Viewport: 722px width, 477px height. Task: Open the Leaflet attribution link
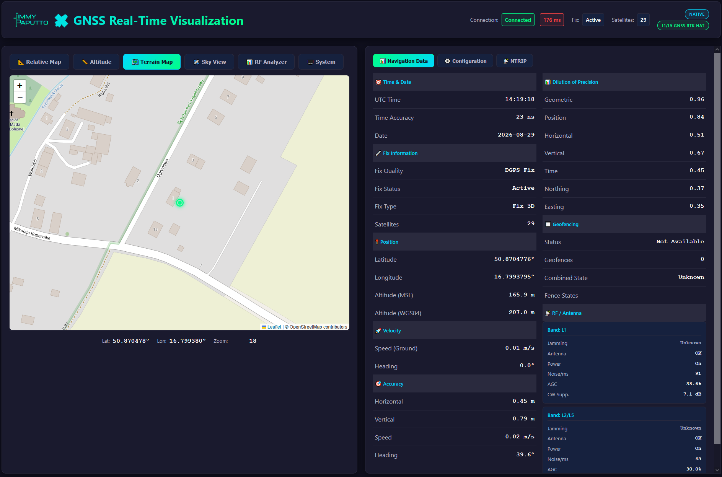click(274, 327)
